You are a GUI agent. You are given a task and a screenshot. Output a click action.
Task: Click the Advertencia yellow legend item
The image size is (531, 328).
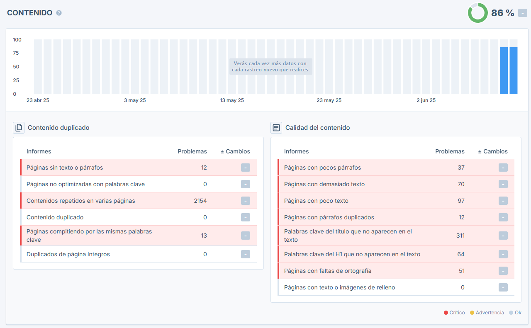[x=487, y=313]
